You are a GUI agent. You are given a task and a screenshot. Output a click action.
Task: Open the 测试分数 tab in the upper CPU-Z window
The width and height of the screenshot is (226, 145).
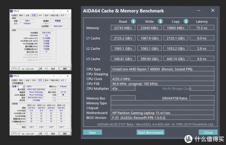pos(55,15)
